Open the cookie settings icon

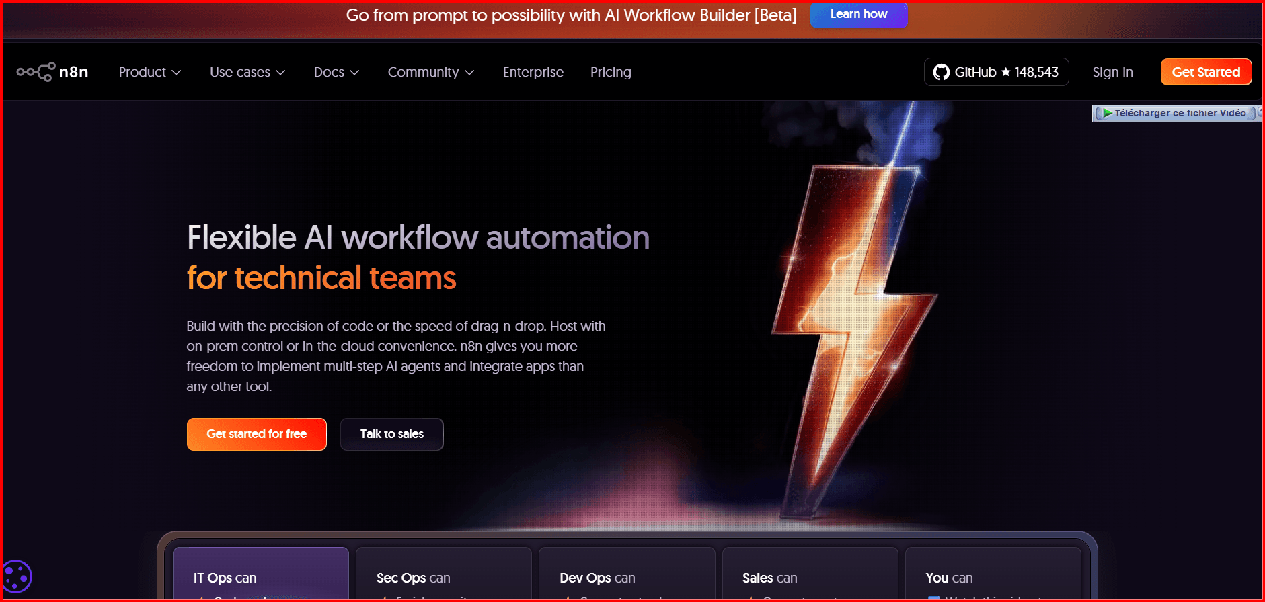[16, 576]
